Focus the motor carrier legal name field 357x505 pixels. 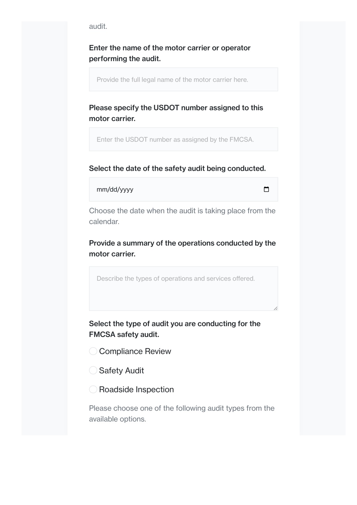click(x=183, y=79)
